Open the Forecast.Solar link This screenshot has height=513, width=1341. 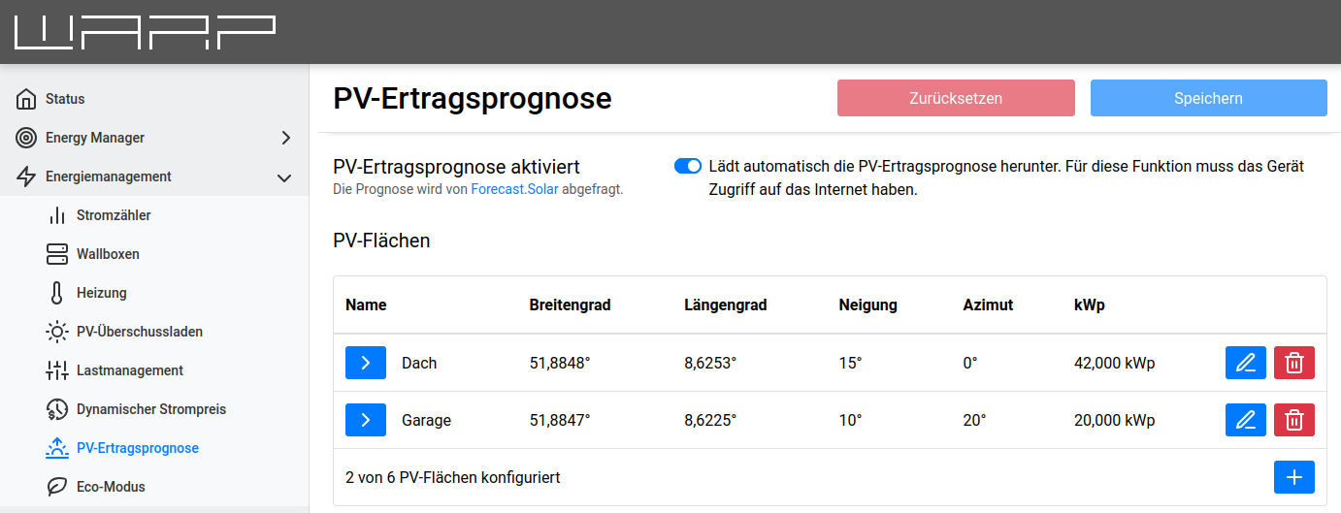pyautogui.click(x=515, y=190)
